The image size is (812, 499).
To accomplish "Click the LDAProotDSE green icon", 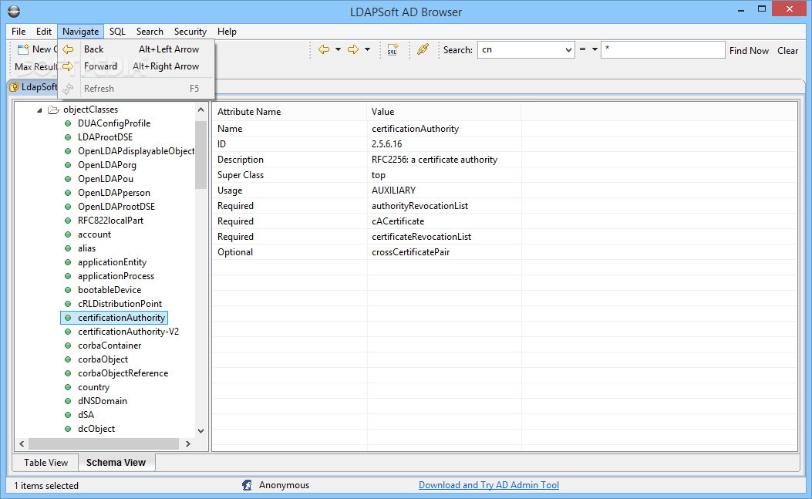I will [x=68, y=137].
